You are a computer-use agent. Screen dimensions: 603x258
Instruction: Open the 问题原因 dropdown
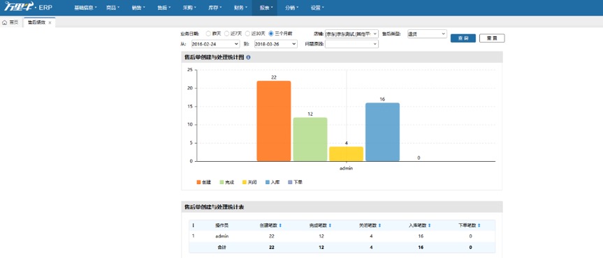[351, 44]
